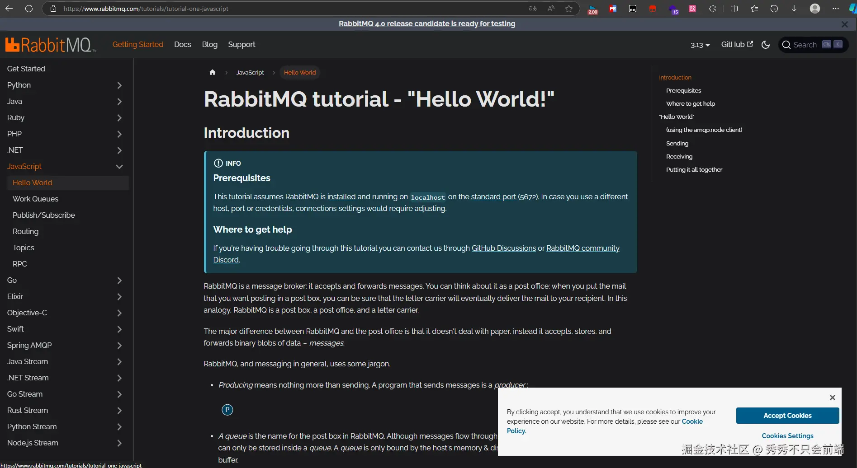
Task: Open Cookies Settings
Action: coord(787,436)
